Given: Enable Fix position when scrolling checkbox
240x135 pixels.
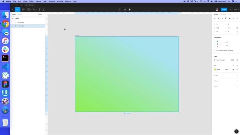Looking at the screenshot, I should [x=214, y=50].
